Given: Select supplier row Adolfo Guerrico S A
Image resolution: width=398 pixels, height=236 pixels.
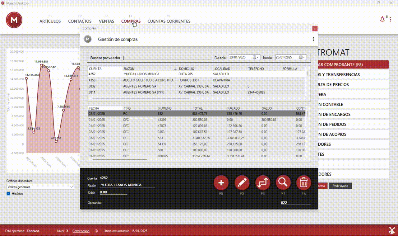Looking at the screenshot, I should [x=197, y=80].
